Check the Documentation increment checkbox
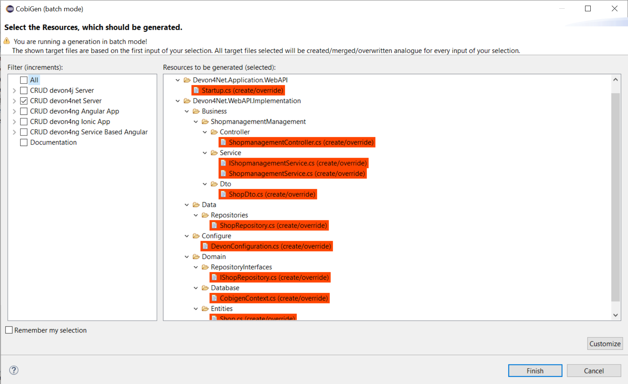This screenshot has height=384, width=628. coord(24,142)
